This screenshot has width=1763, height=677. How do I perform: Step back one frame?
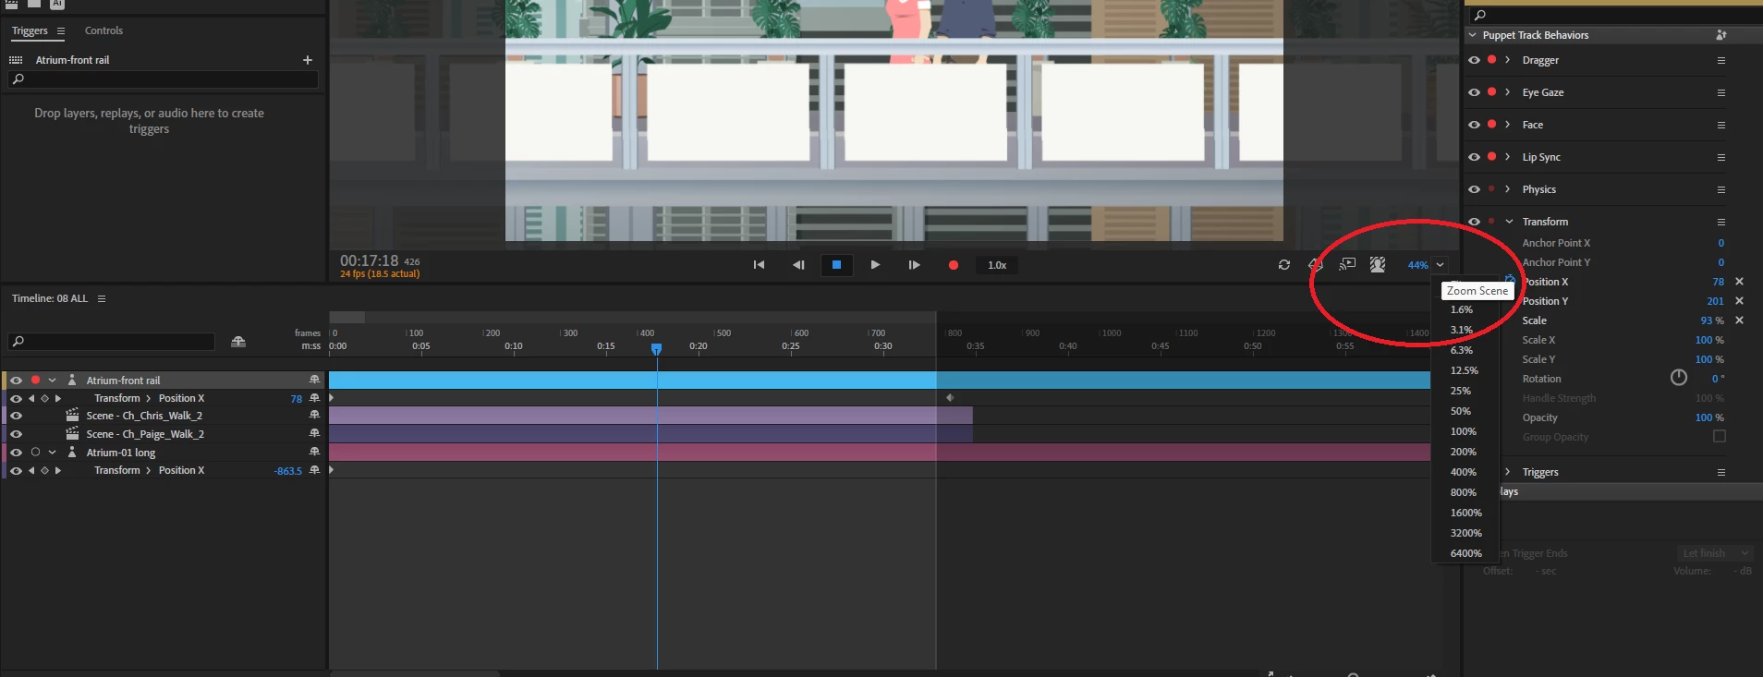pos(798,265)
